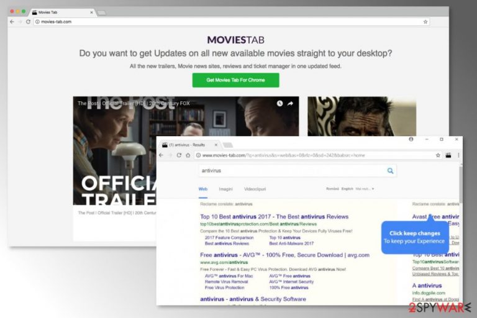Open AVG Free antivirus sublink
This screenshot has height=318, width=477.
290,276
